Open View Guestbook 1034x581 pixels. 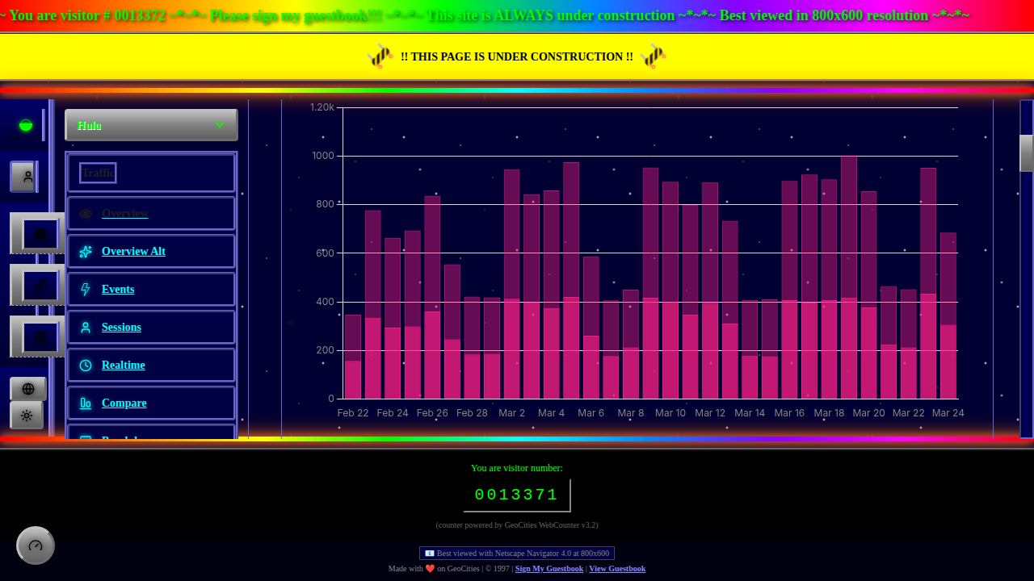pos(617,569)
